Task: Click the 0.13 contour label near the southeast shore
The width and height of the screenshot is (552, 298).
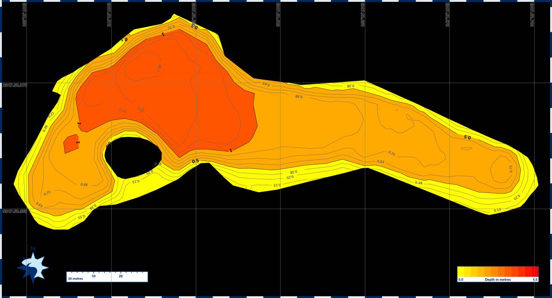Action: click(x=497, y=210)
